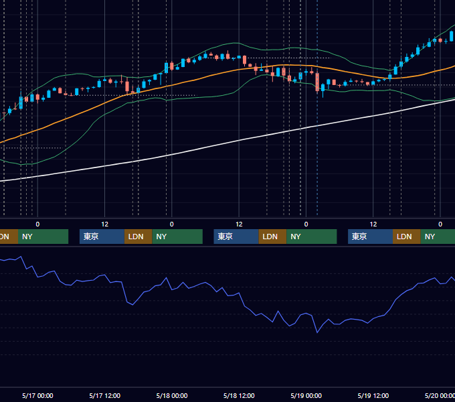Select the 東京 session block above 5/18 12:00
Screen dimensions: 455x402
tap(236, 237)
